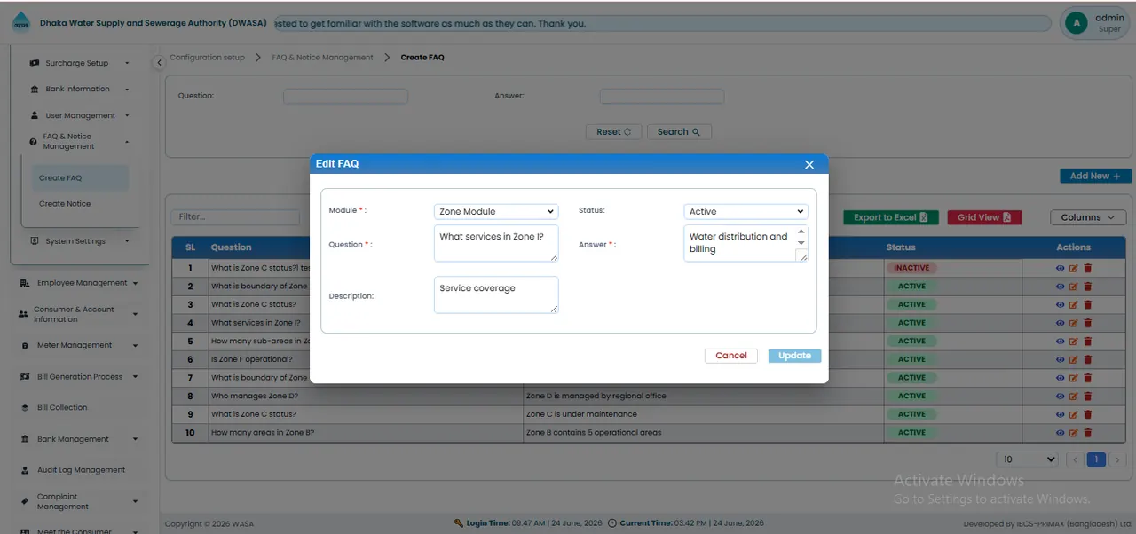Click the Search button
Viewport: 1136px width, 534px height.
679,132
